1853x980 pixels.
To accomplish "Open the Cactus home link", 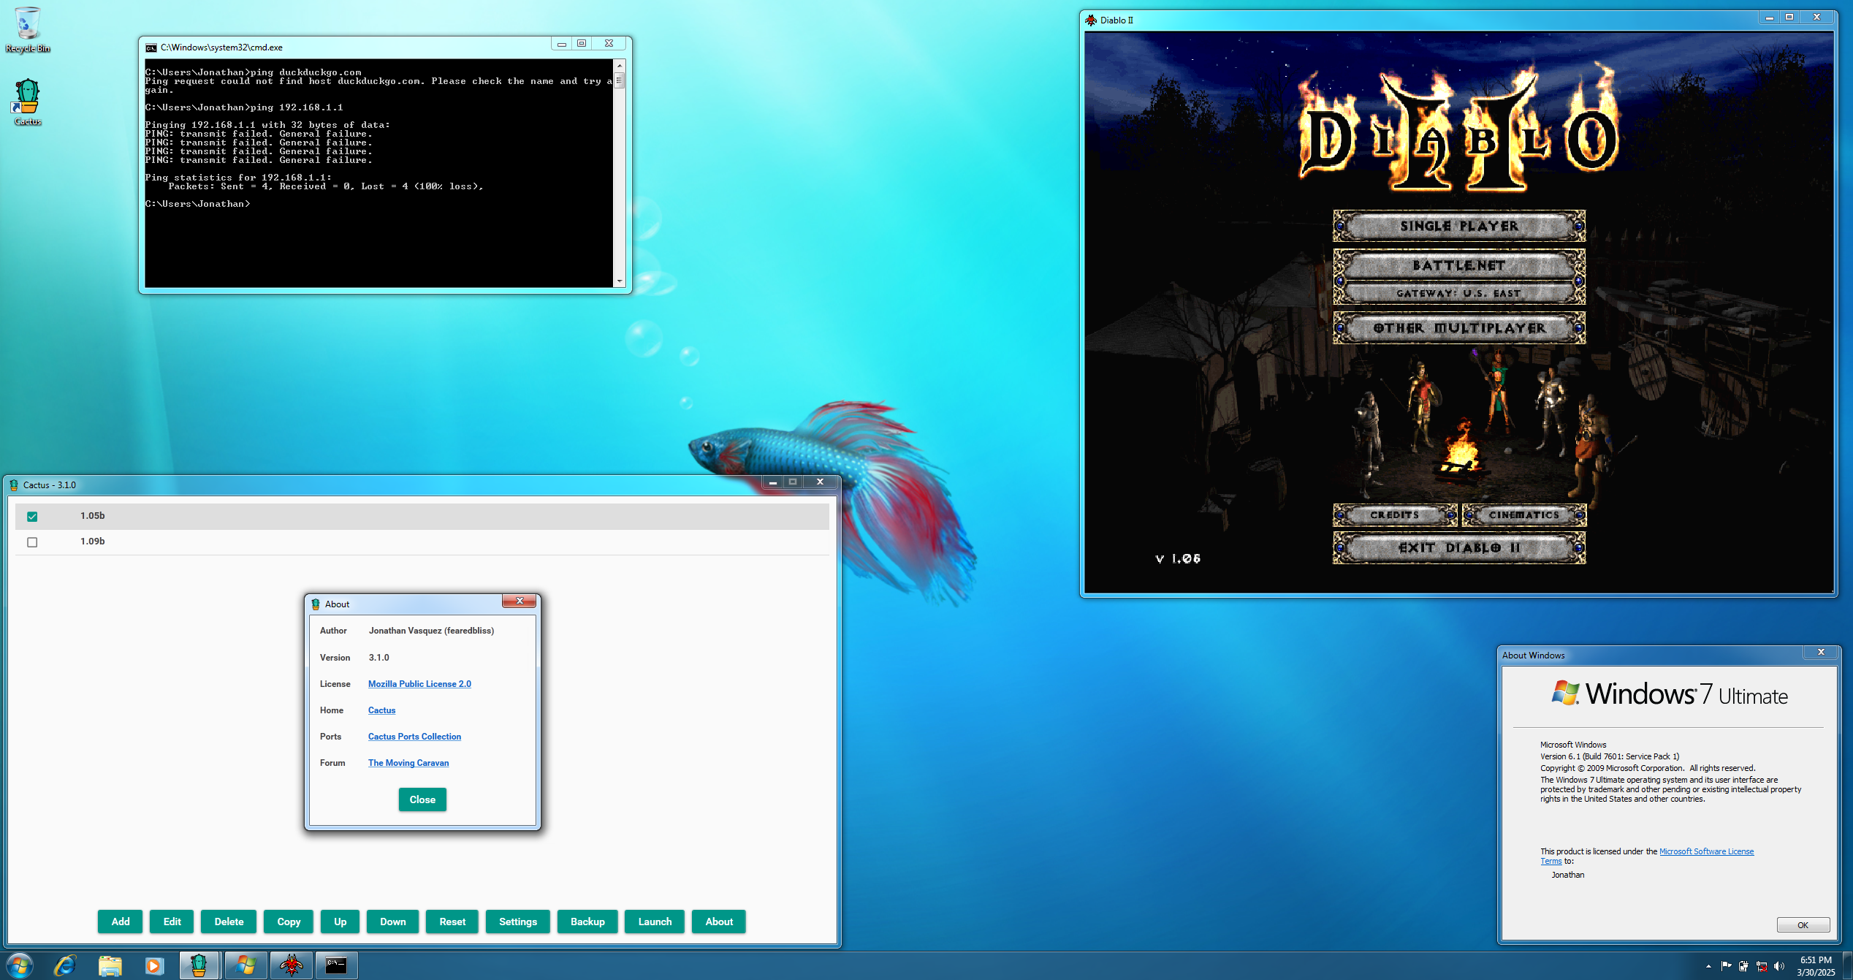I will [381, 710].
